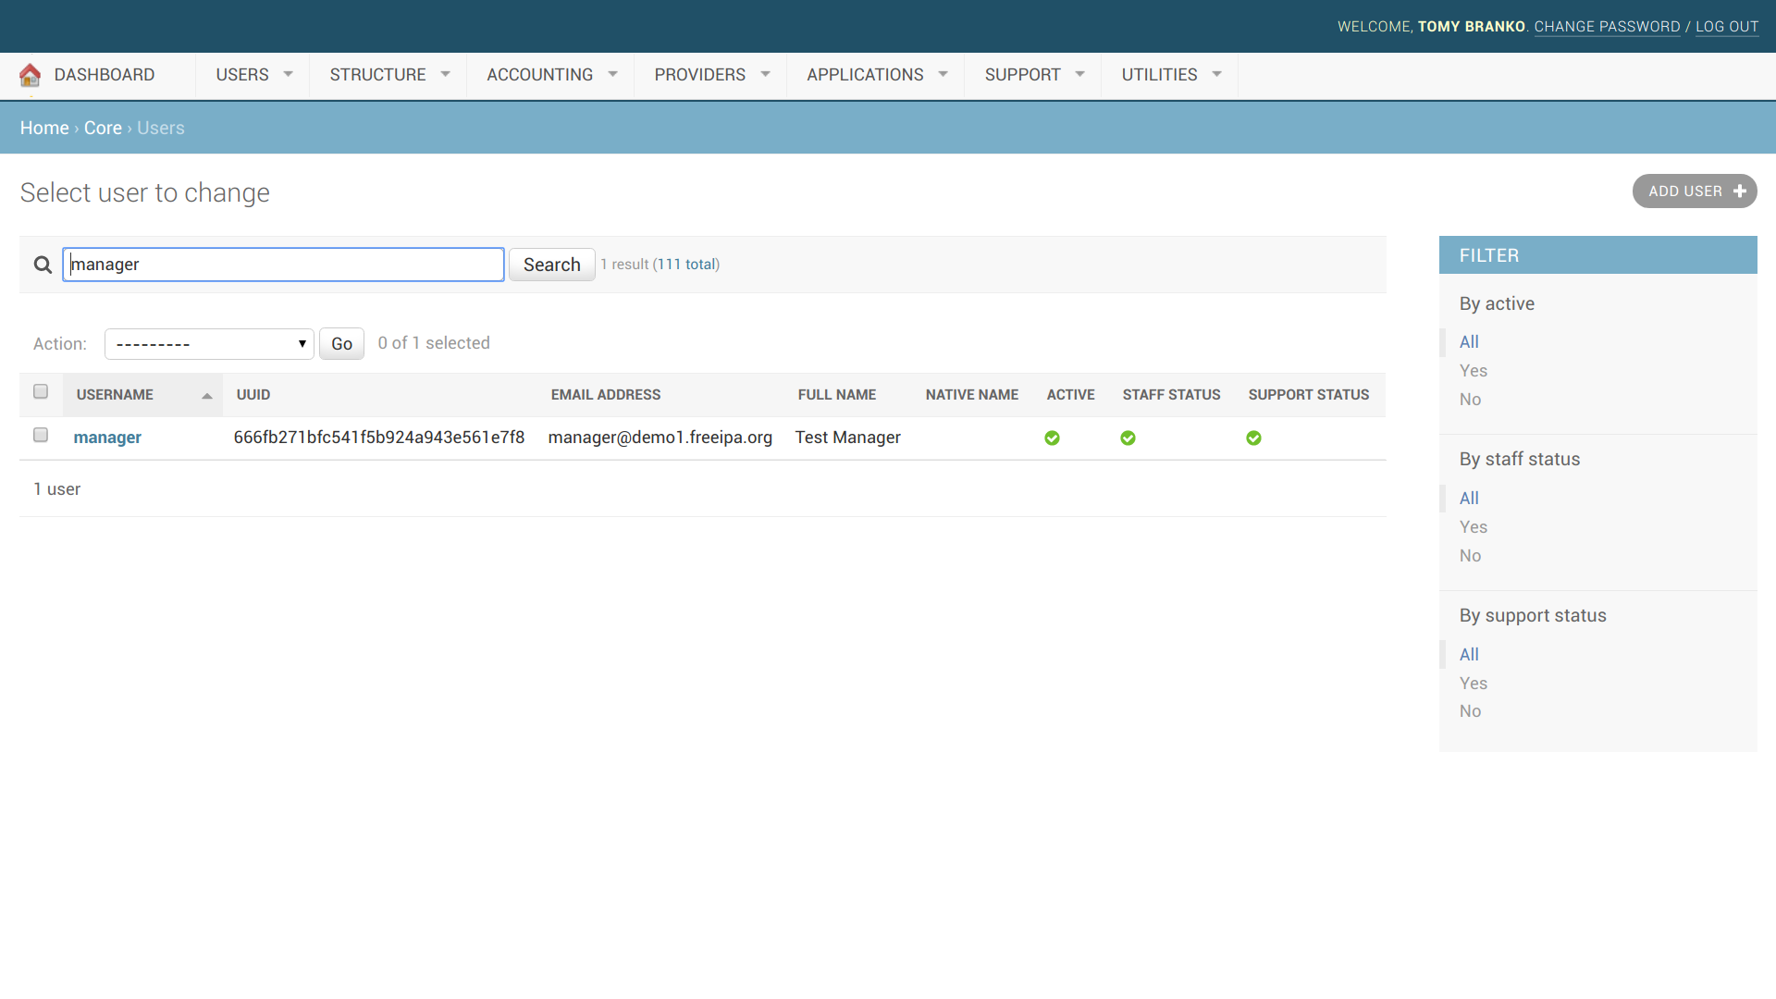This screenshot has height=999, width=1776.
Task: Filter By staff status to No
Action: (1470, 556)
